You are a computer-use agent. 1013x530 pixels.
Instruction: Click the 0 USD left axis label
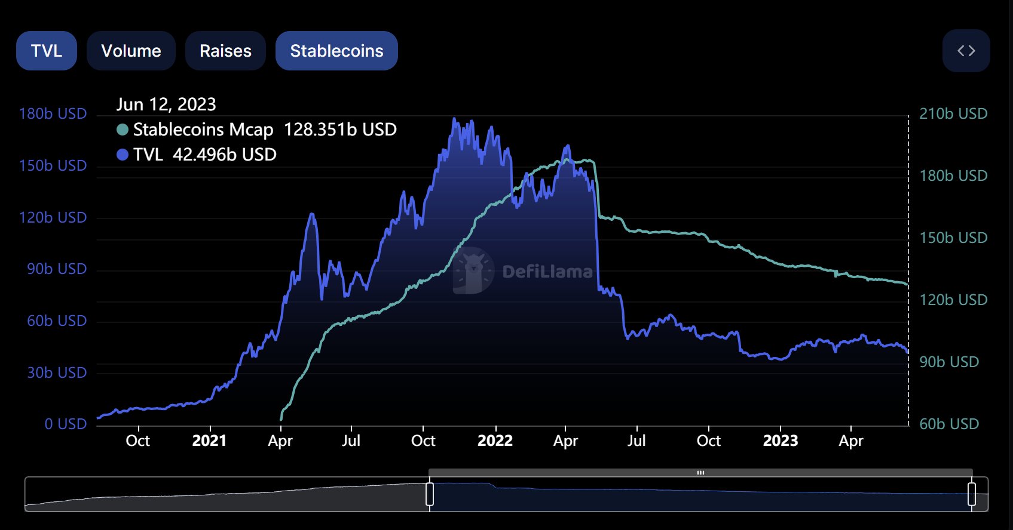click(x=66, y=424)
